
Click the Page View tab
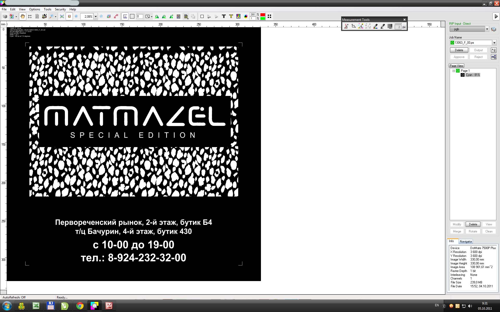pos(456,66)
